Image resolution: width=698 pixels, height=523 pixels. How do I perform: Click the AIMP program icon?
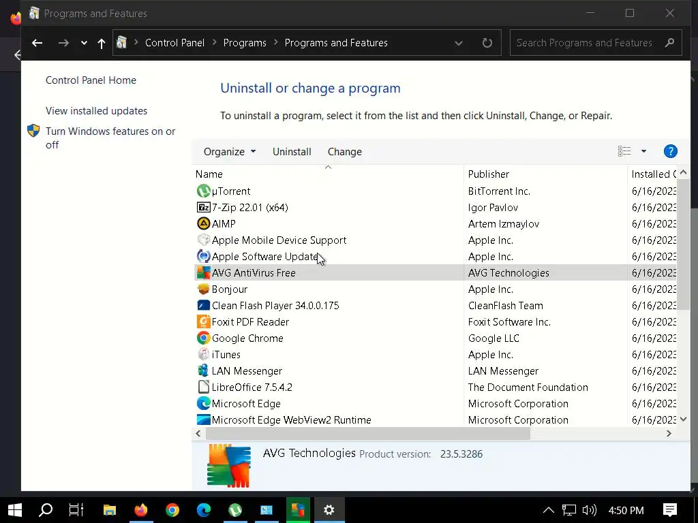(x=203, y=223)
